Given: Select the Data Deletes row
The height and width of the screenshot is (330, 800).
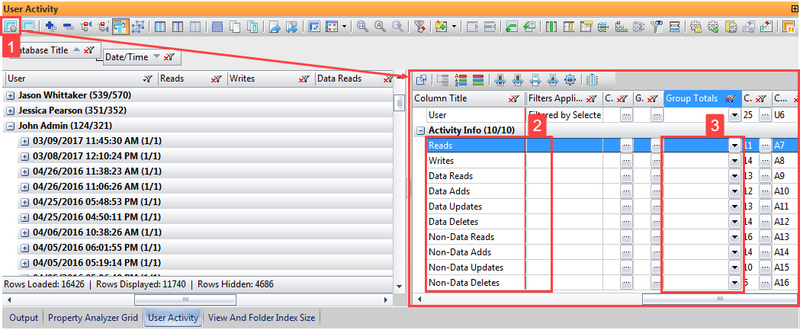Looking at the screenshot, I should (454, 222).
